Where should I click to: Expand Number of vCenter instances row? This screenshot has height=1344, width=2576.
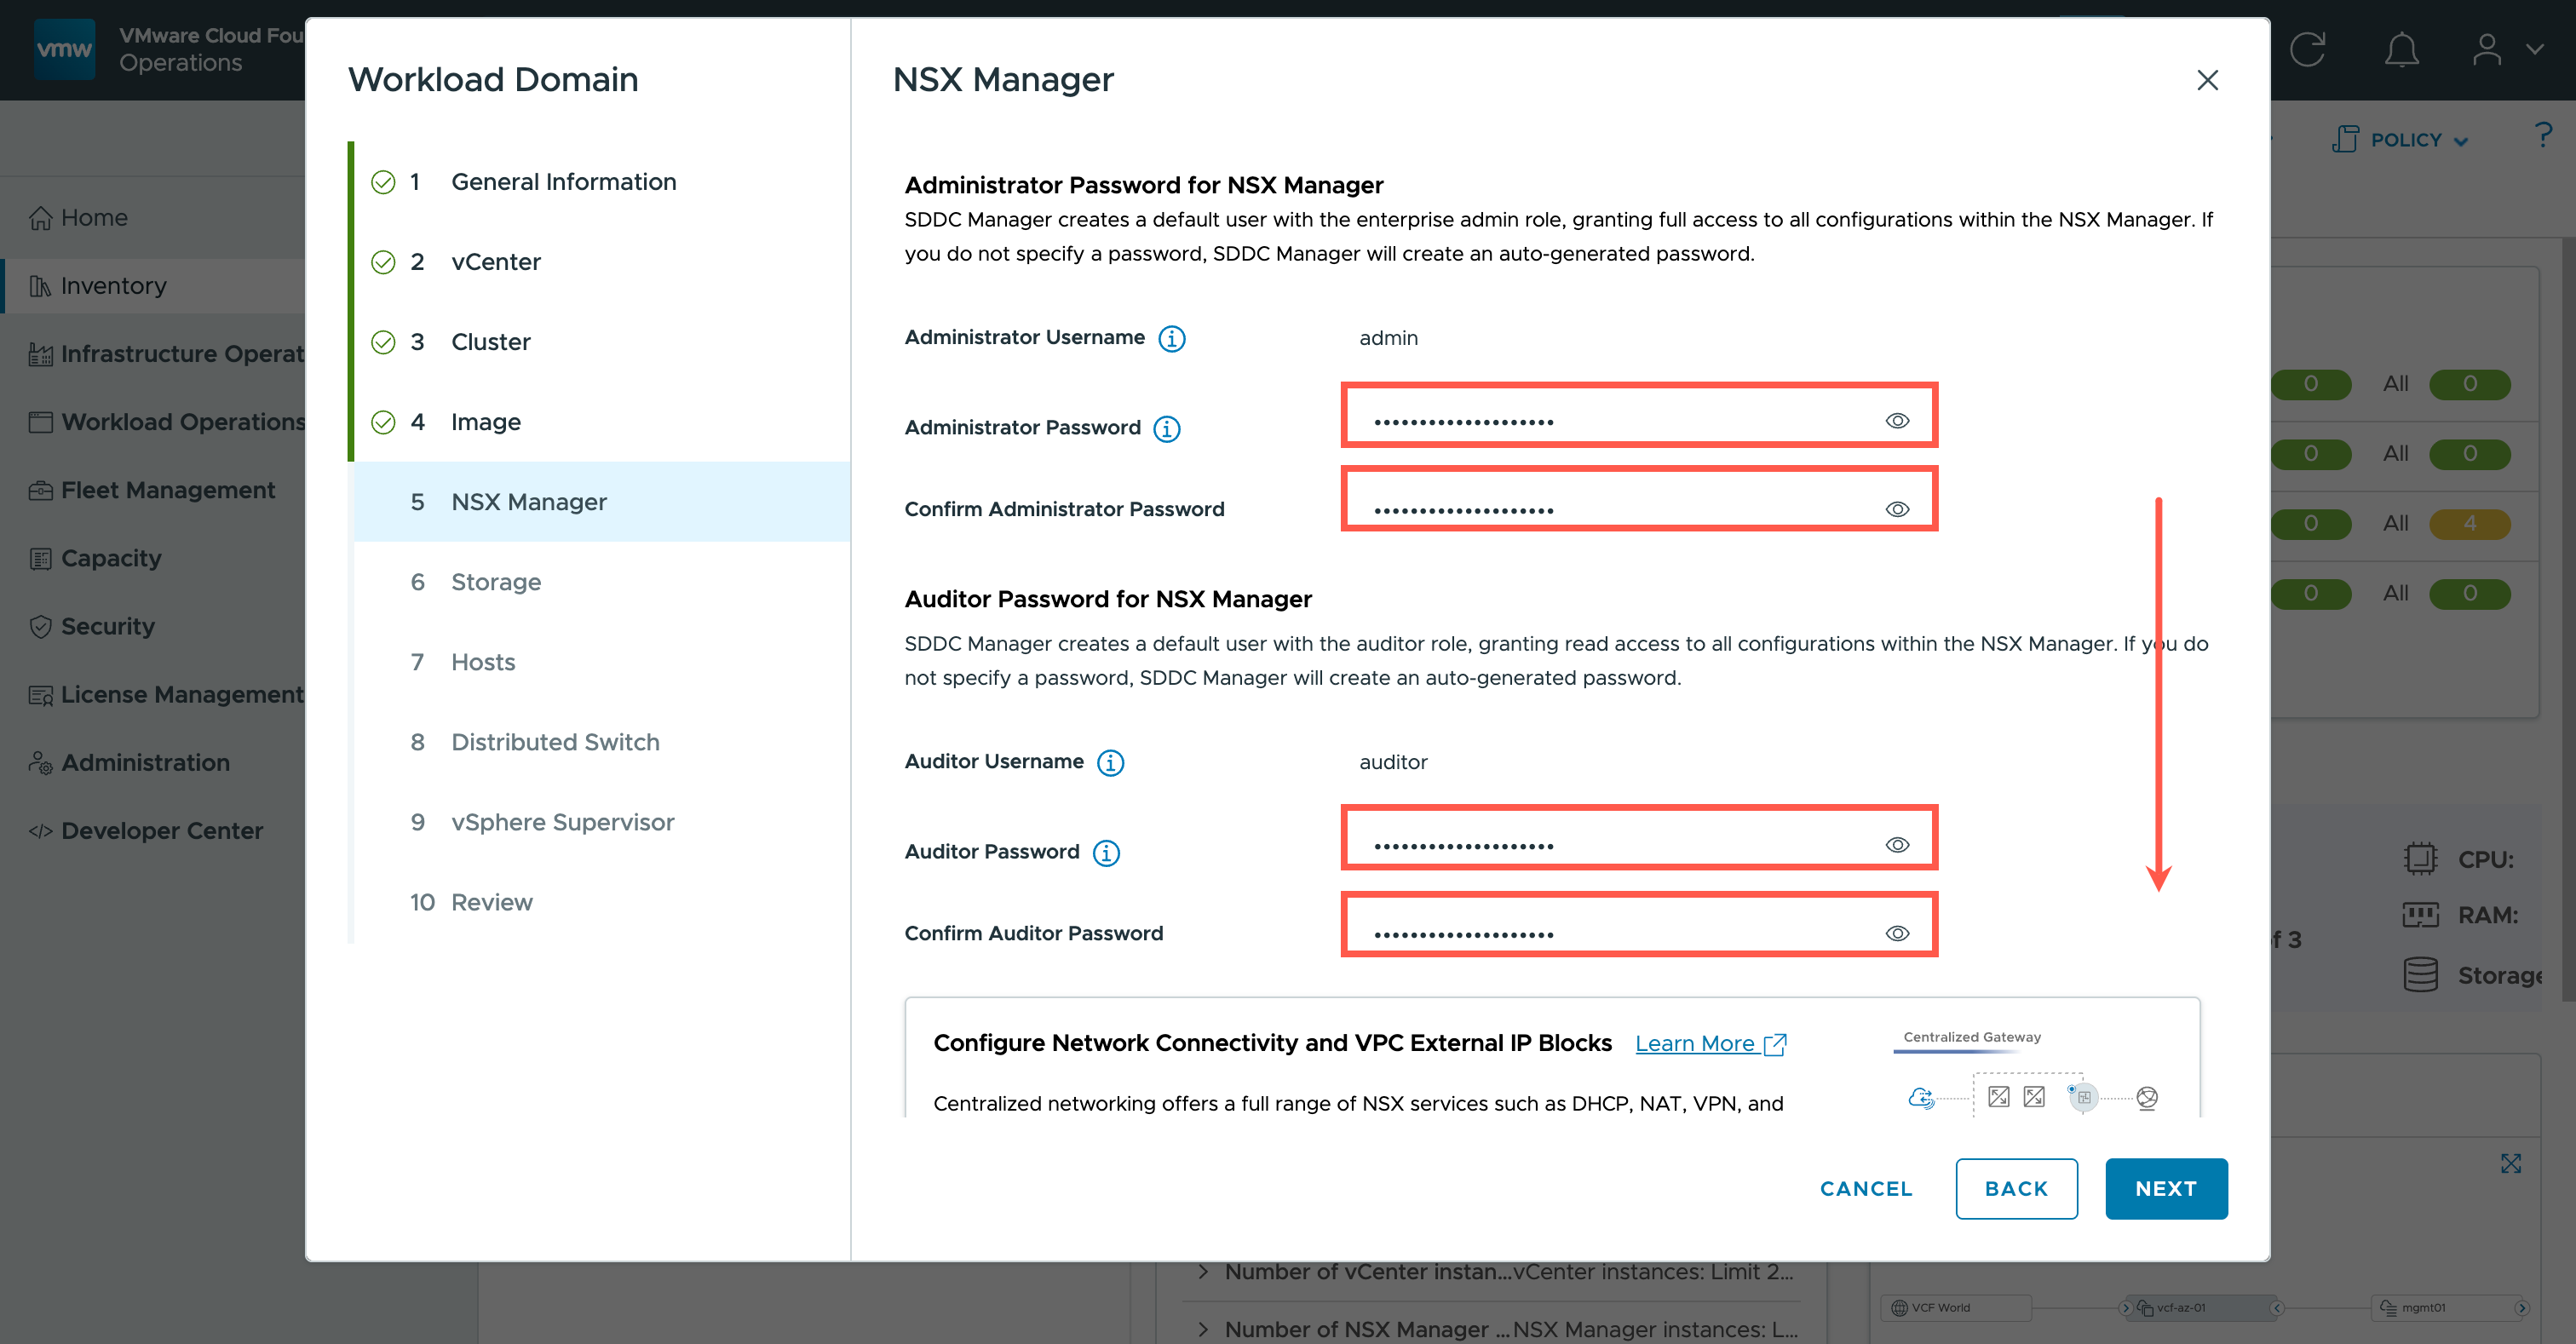(x=1203, y=1272)
